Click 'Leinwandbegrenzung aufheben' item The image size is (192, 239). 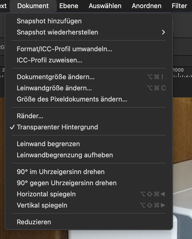click(x=65, y=155)
